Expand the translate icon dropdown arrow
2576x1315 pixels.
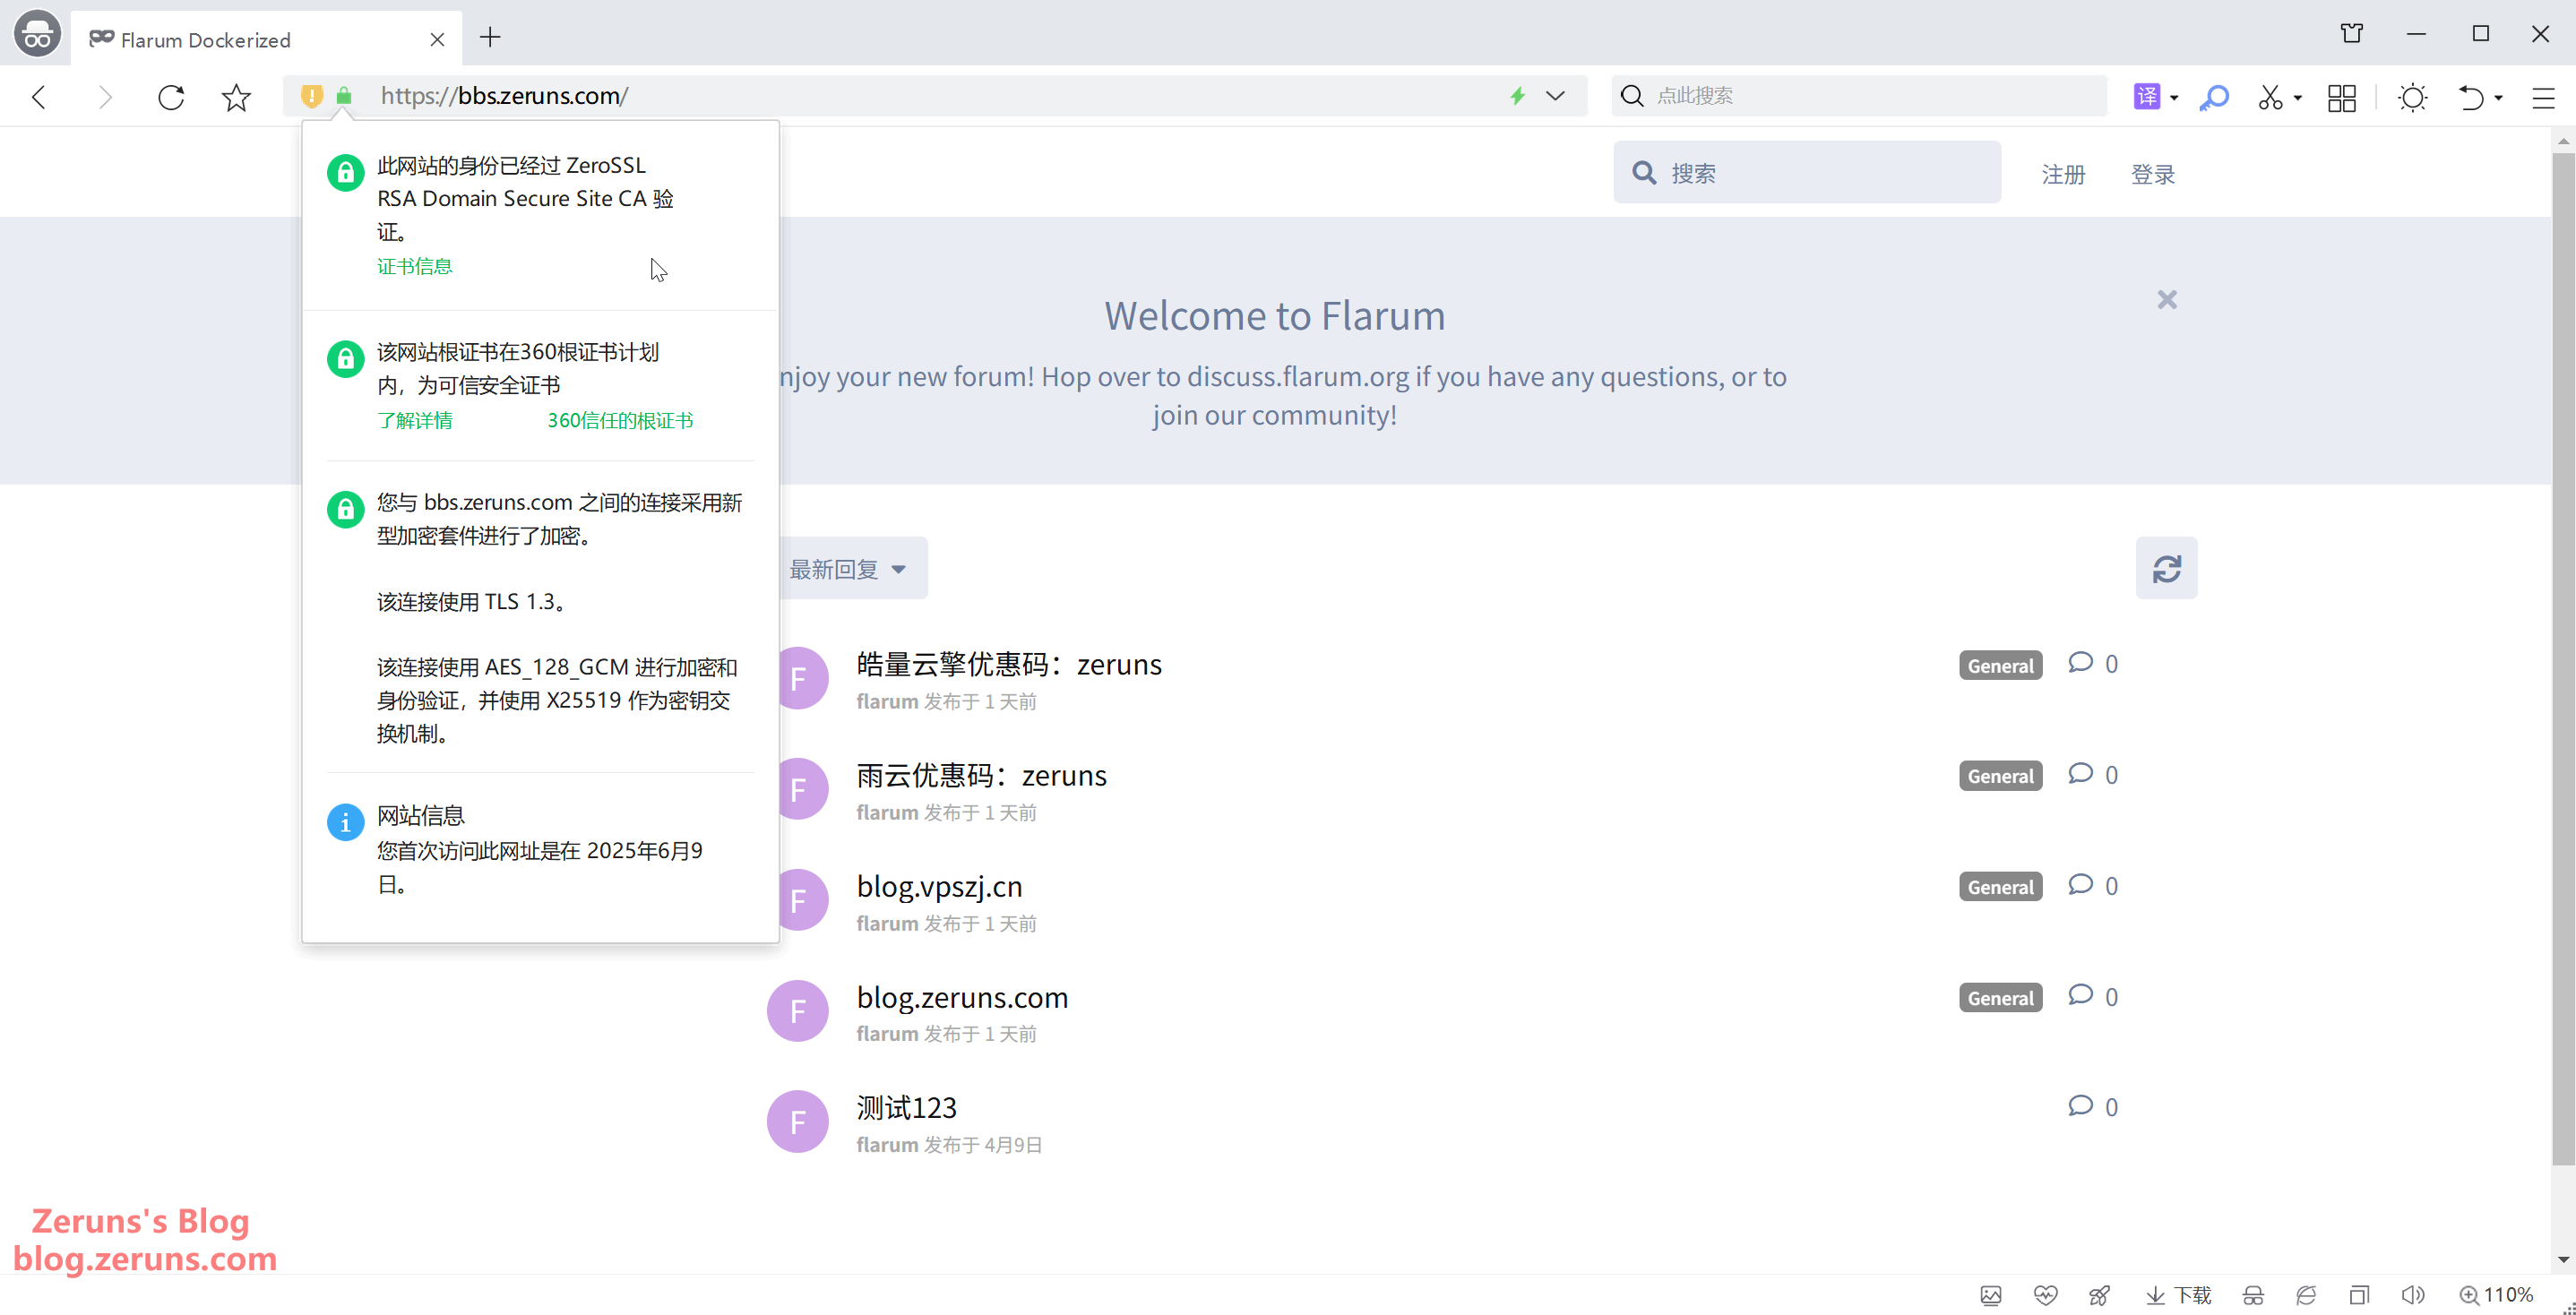point(2174,98)
